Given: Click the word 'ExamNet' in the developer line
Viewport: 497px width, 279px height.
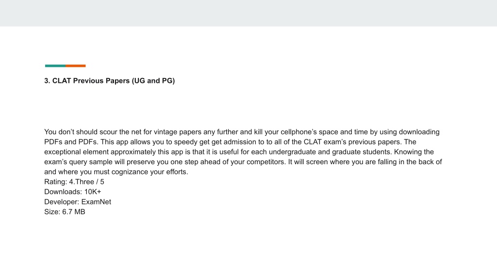Looking at the screenshot, I should coord(96,202).
